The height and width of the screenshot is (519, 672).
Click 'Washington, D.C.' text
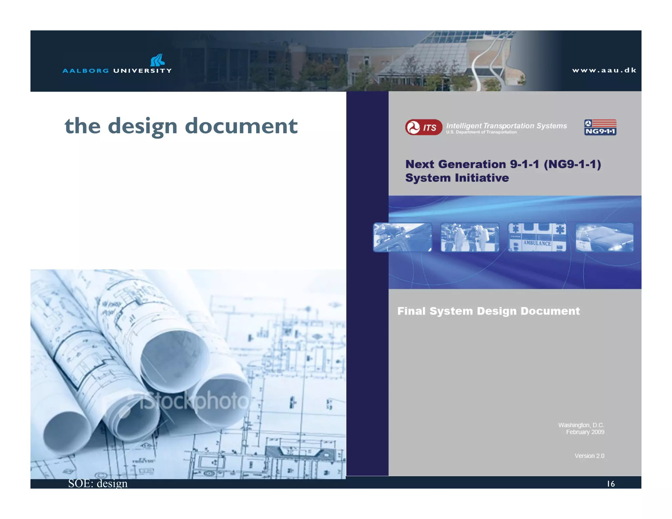(581, 425)
